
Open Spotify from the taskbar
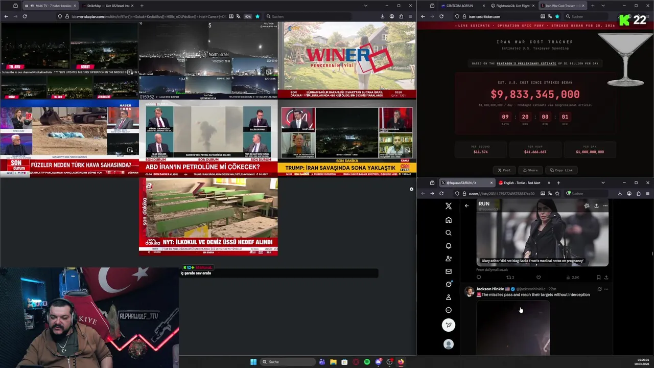[x=367, y=362]
